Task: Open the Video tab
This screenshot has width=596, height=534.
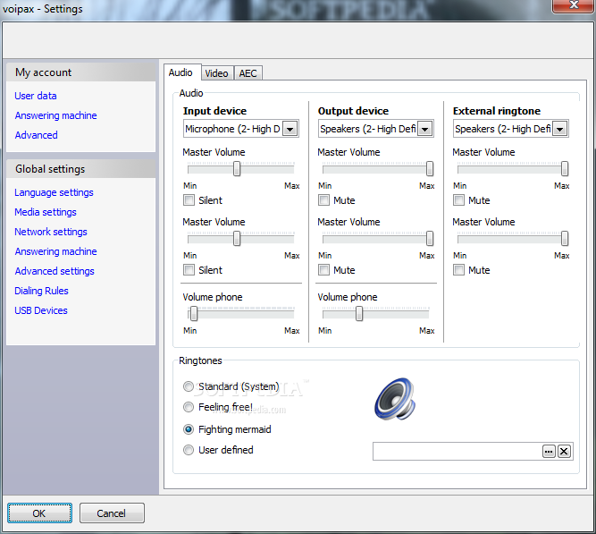Action: (x=216, y=73)
